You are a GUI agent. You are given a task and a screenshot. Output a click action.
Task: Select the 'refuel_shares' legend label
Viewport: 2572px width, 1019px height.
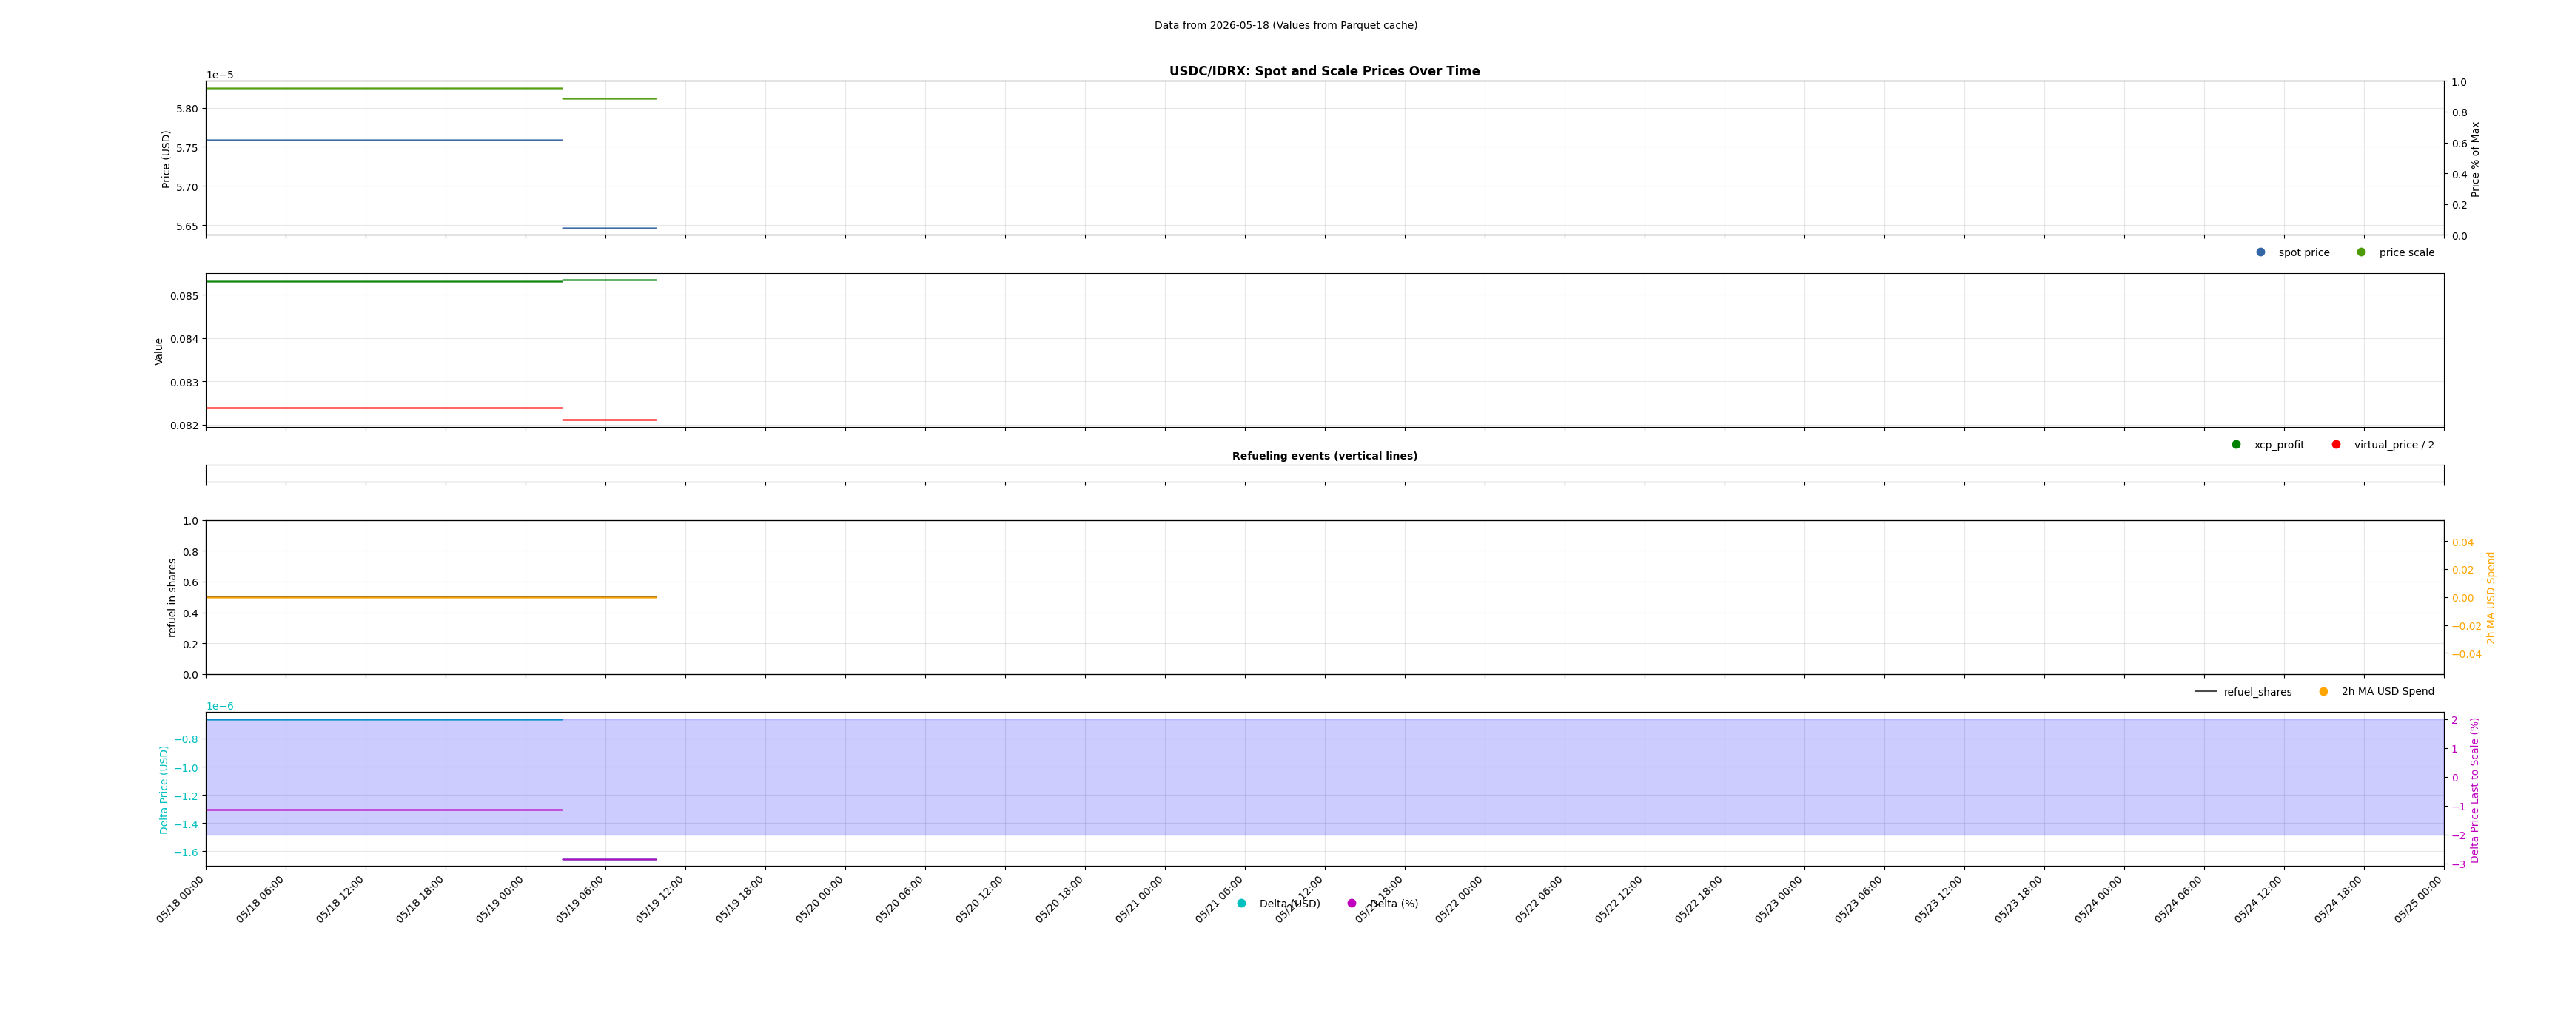pos(2257,692)
